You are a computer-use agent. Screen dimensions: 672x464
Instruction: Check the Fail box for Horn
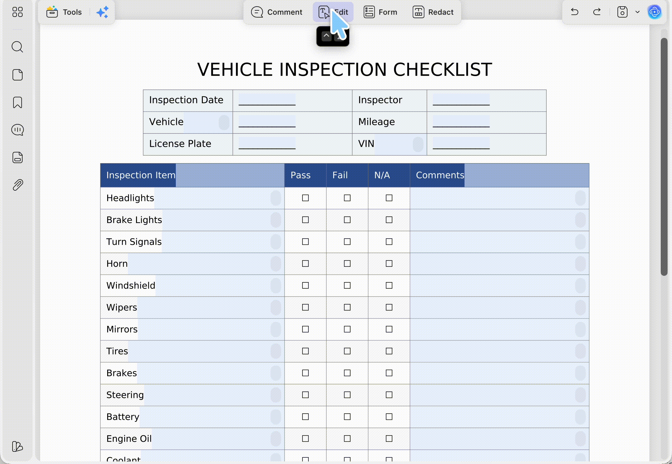347,264
